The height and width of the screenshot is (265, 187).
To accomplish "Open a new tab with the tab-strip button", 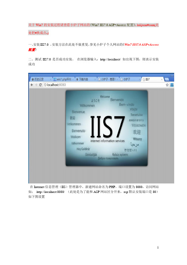I will [x=167, y=79].
